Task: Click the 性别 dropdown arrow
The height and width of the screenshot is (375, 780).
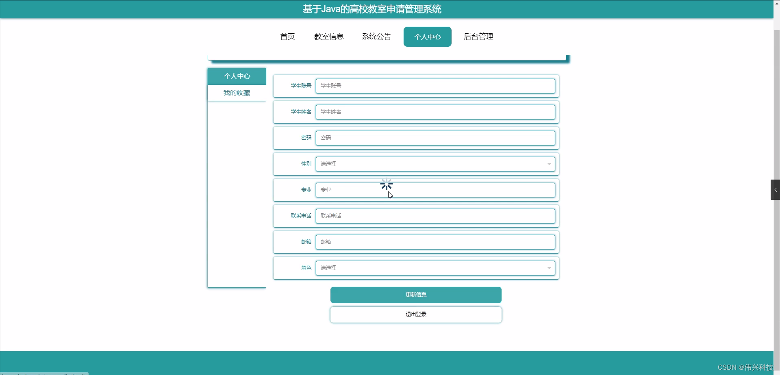Action: coord(549,164)
